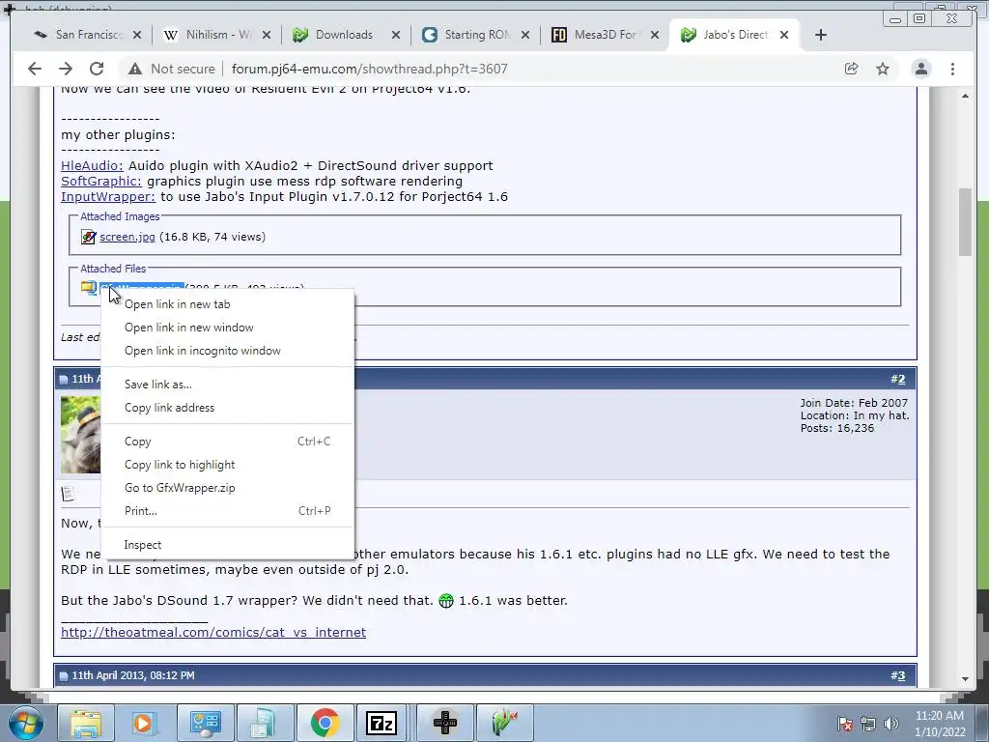989x742 pixels.
Task: Open screen.jpg attachment link
Action: pyautogui.click(x=127, y=237)
